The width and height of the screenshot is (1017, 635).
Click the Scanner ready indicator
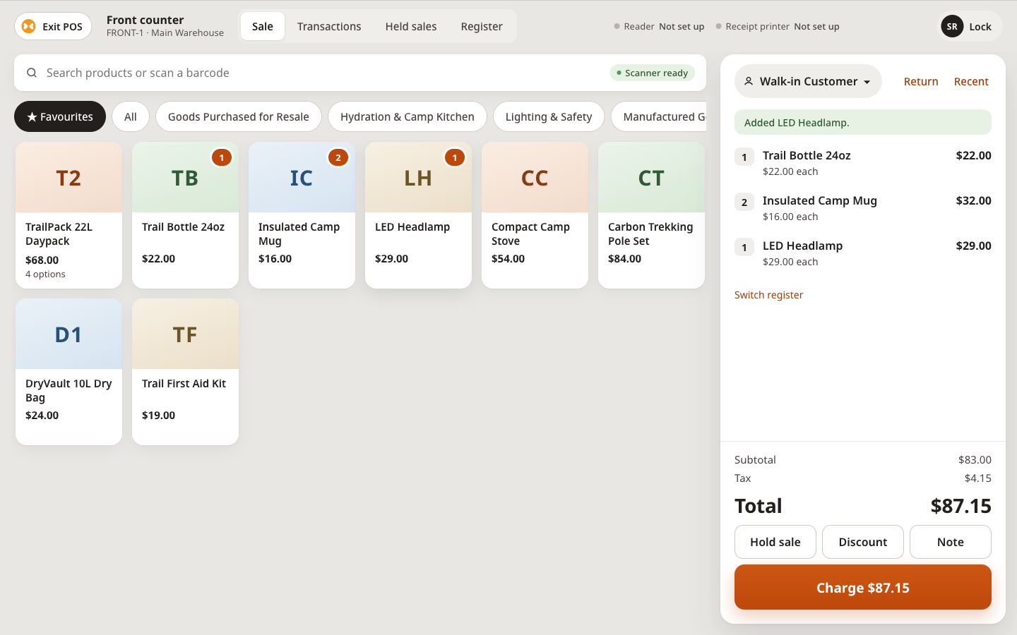point(653,73)
